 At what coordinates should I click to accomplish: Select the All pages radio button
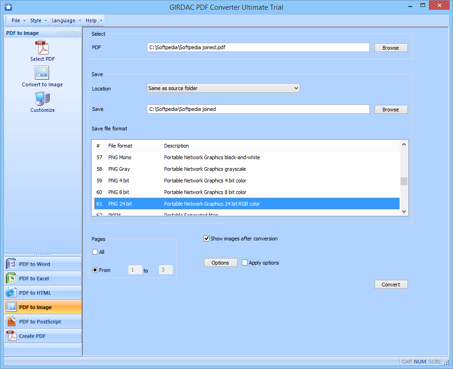click(95, 252)
